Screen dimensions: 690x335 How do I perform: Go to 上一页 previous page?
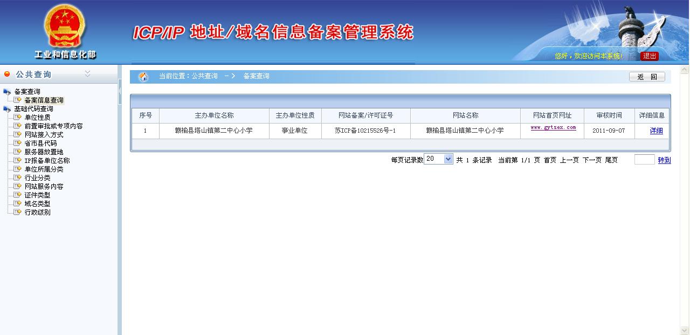coord(569,160)
